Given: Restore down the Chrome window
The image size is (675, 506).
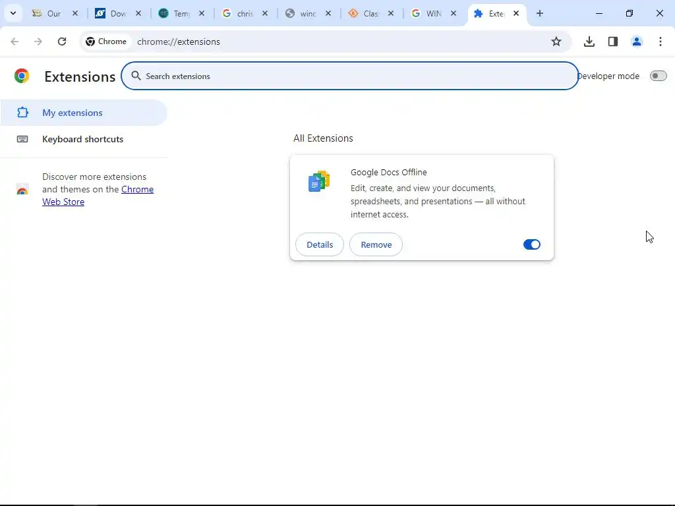Looking at the screenshot, I should click(x=630, y=13).
